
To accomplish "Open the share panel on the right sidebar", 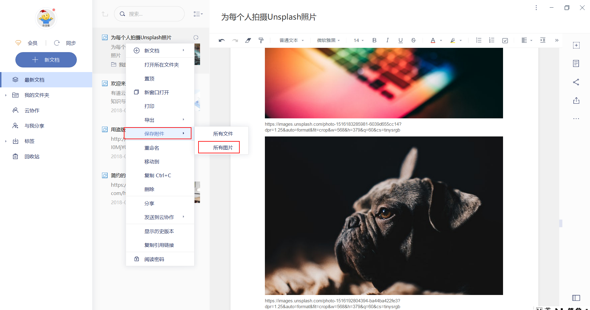I will click(x=576, y=82).
